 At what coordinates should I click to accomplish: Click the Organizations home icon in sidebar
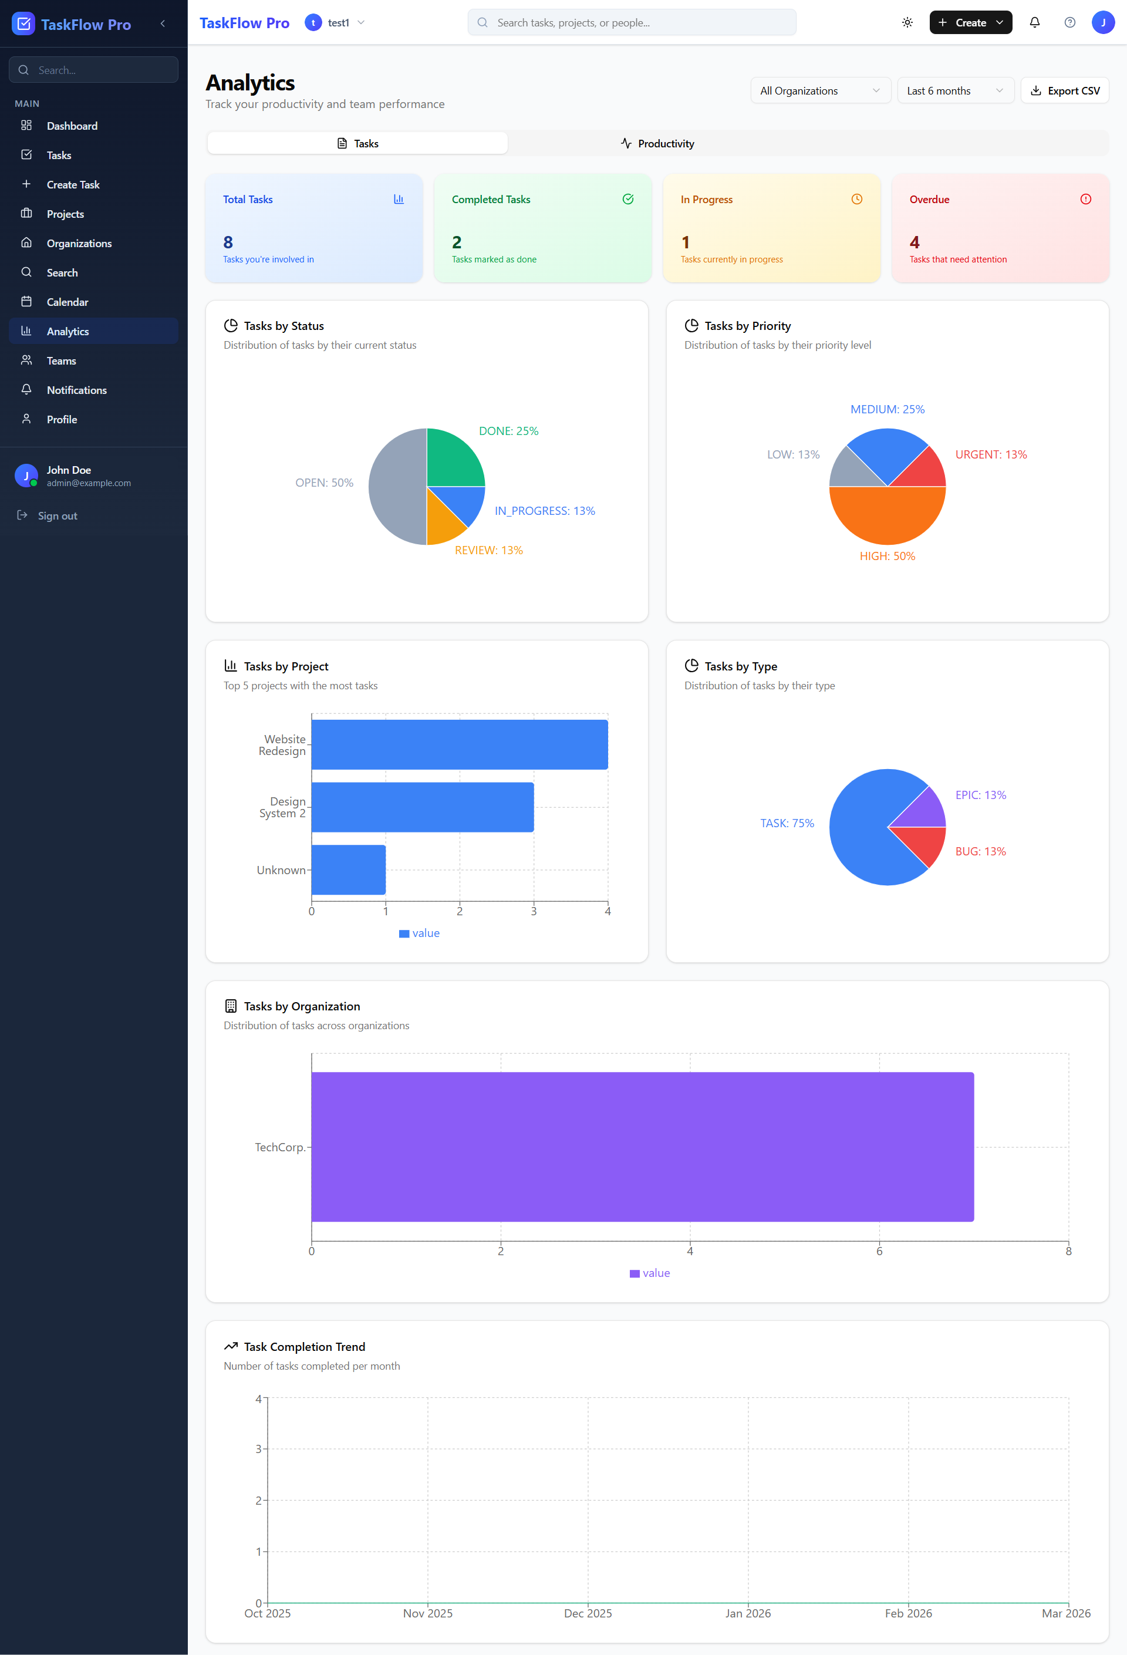click(x=26, y=242)
